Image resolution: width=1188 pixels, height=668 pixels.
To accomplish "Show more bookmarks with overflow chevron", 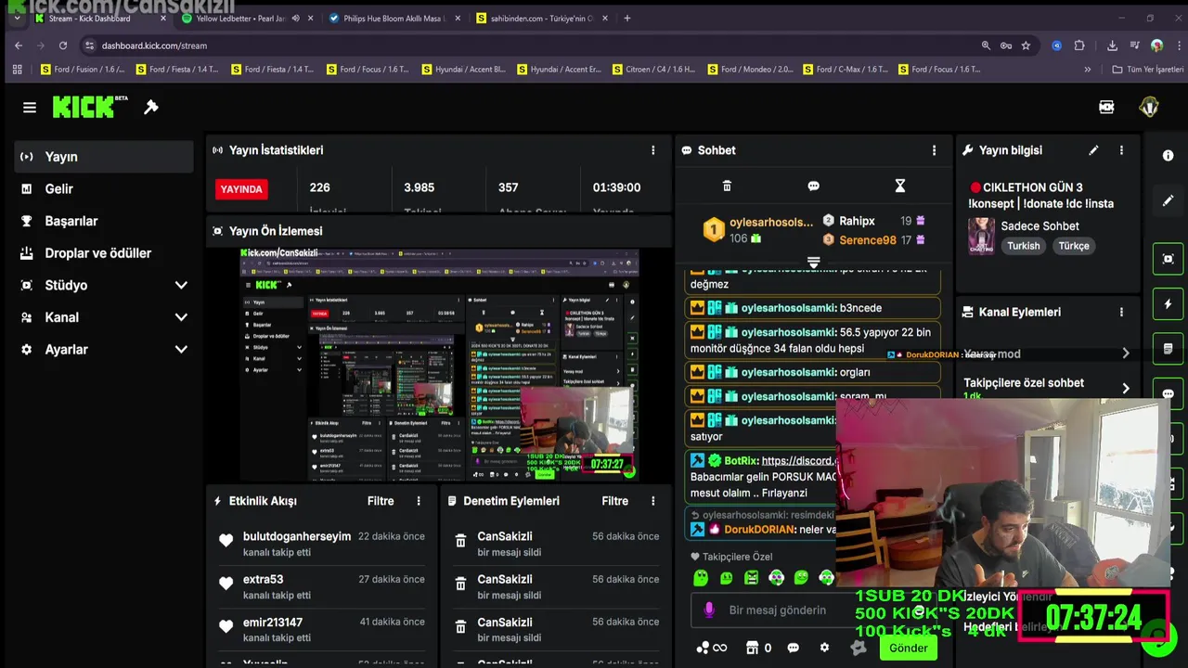I will click(1088, 70).
